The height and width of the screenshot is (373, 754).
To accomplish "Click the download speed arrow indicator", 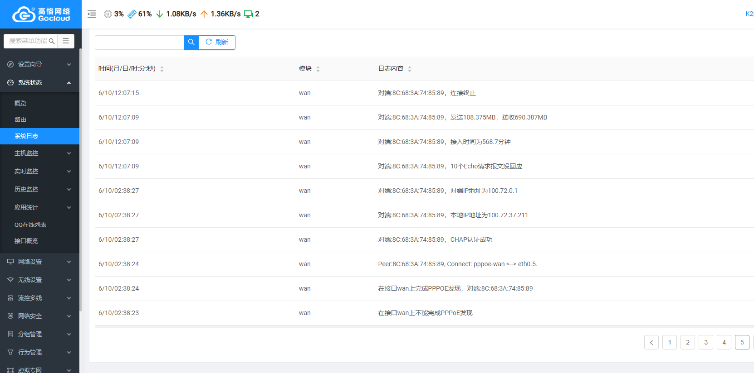I will [x=160, y=14].
